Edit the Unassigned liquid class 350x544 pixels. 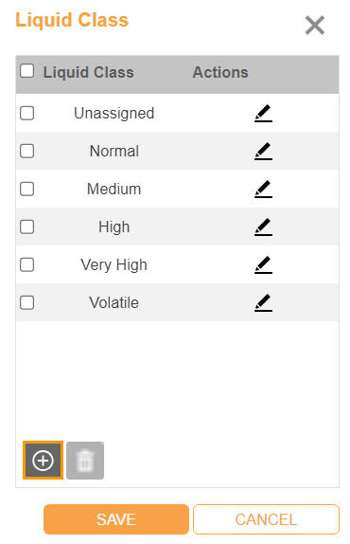click(263, 113)
